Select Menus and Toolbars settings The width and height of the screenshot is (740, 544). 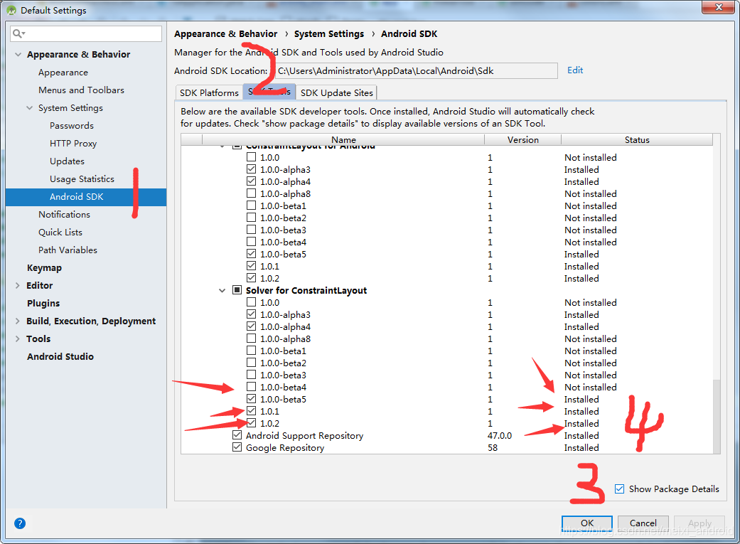81,90
